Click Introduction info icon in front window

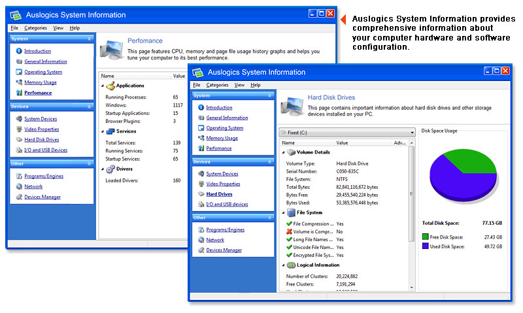[x=201, y=107]
